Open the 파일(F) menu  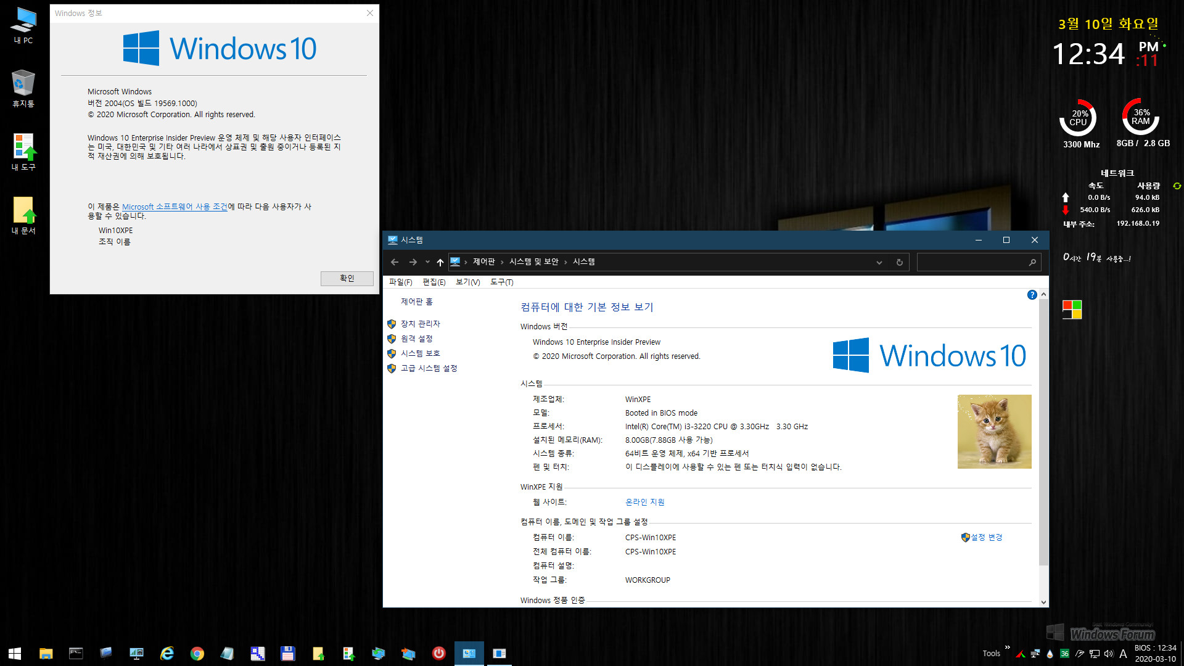pyautogui.click(x=400, y=282)
